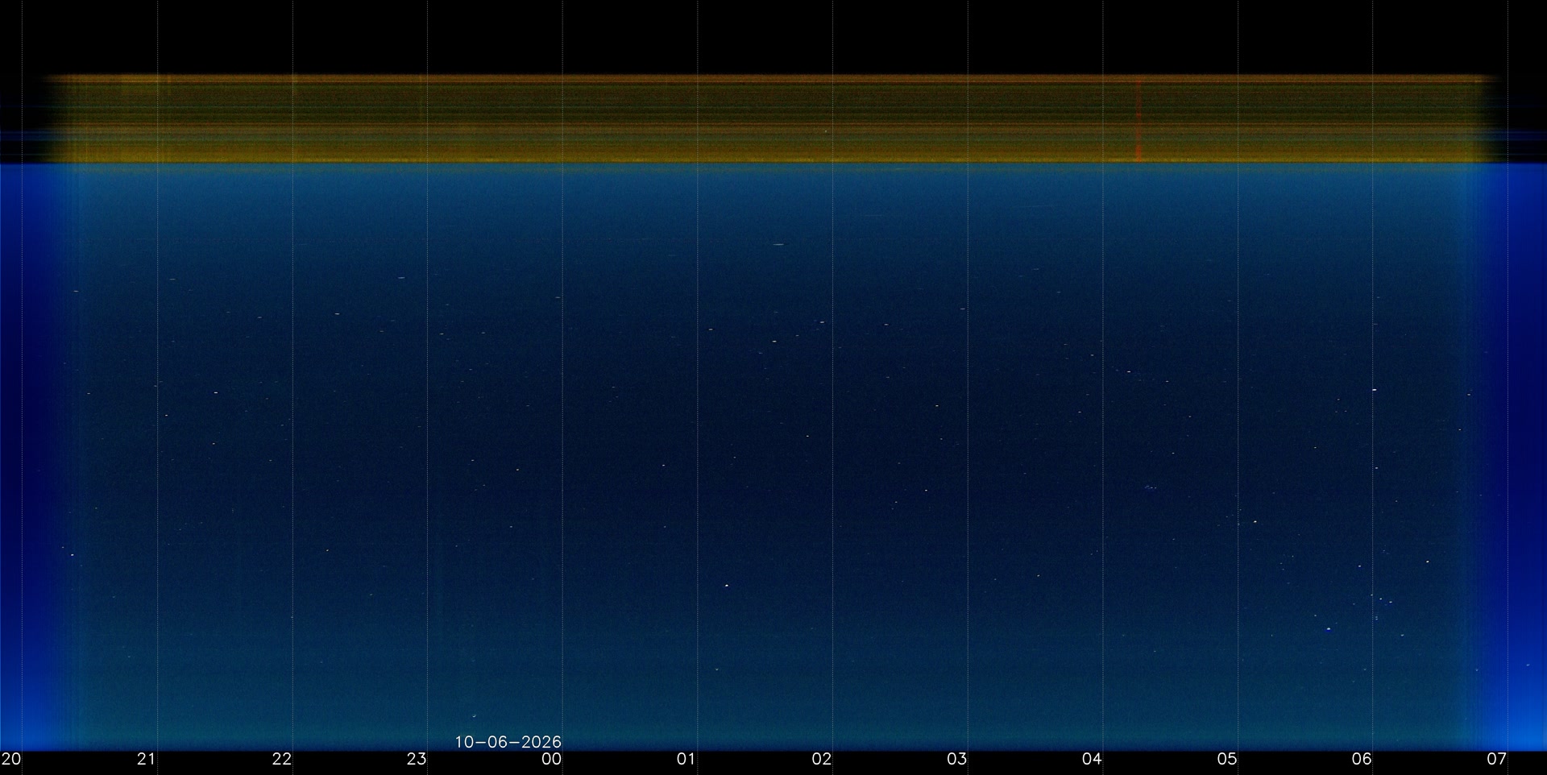1547x775 pixels.
Task: Click the 22 hour label on the time axis
Action: (281, 759)
